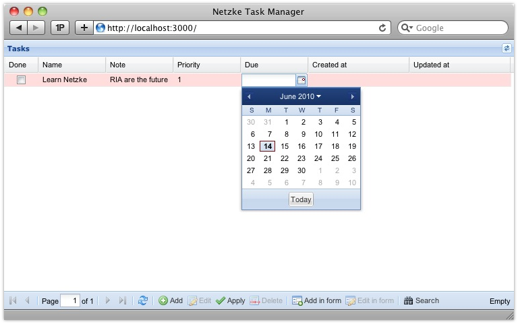The height and width of the screenshot is (324, 518).
Task: Sort by the Note column header
Action: (139, 65)
